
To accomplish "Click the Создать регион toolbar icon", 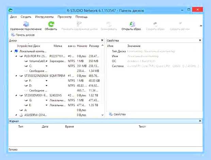I will (180, 23).
